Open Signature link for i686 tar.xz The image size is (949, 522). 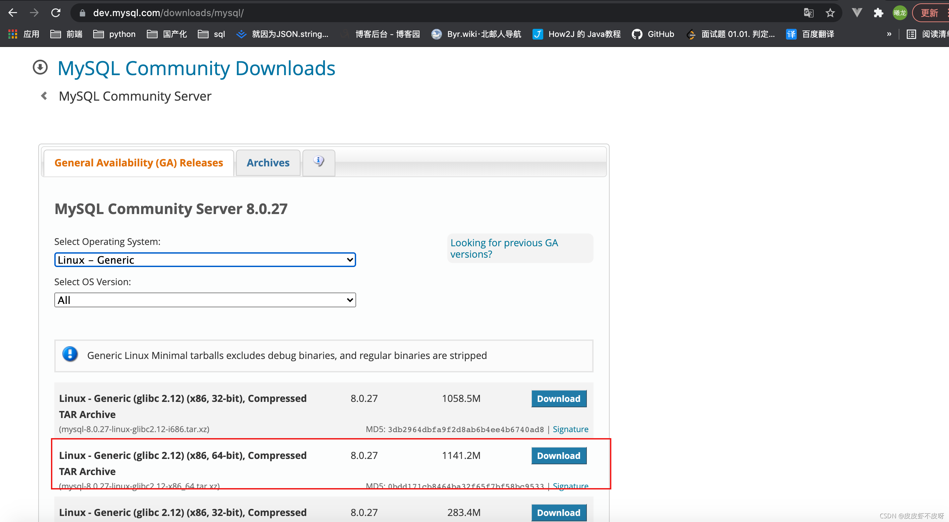pyautogui.click(x=570, y=429)
